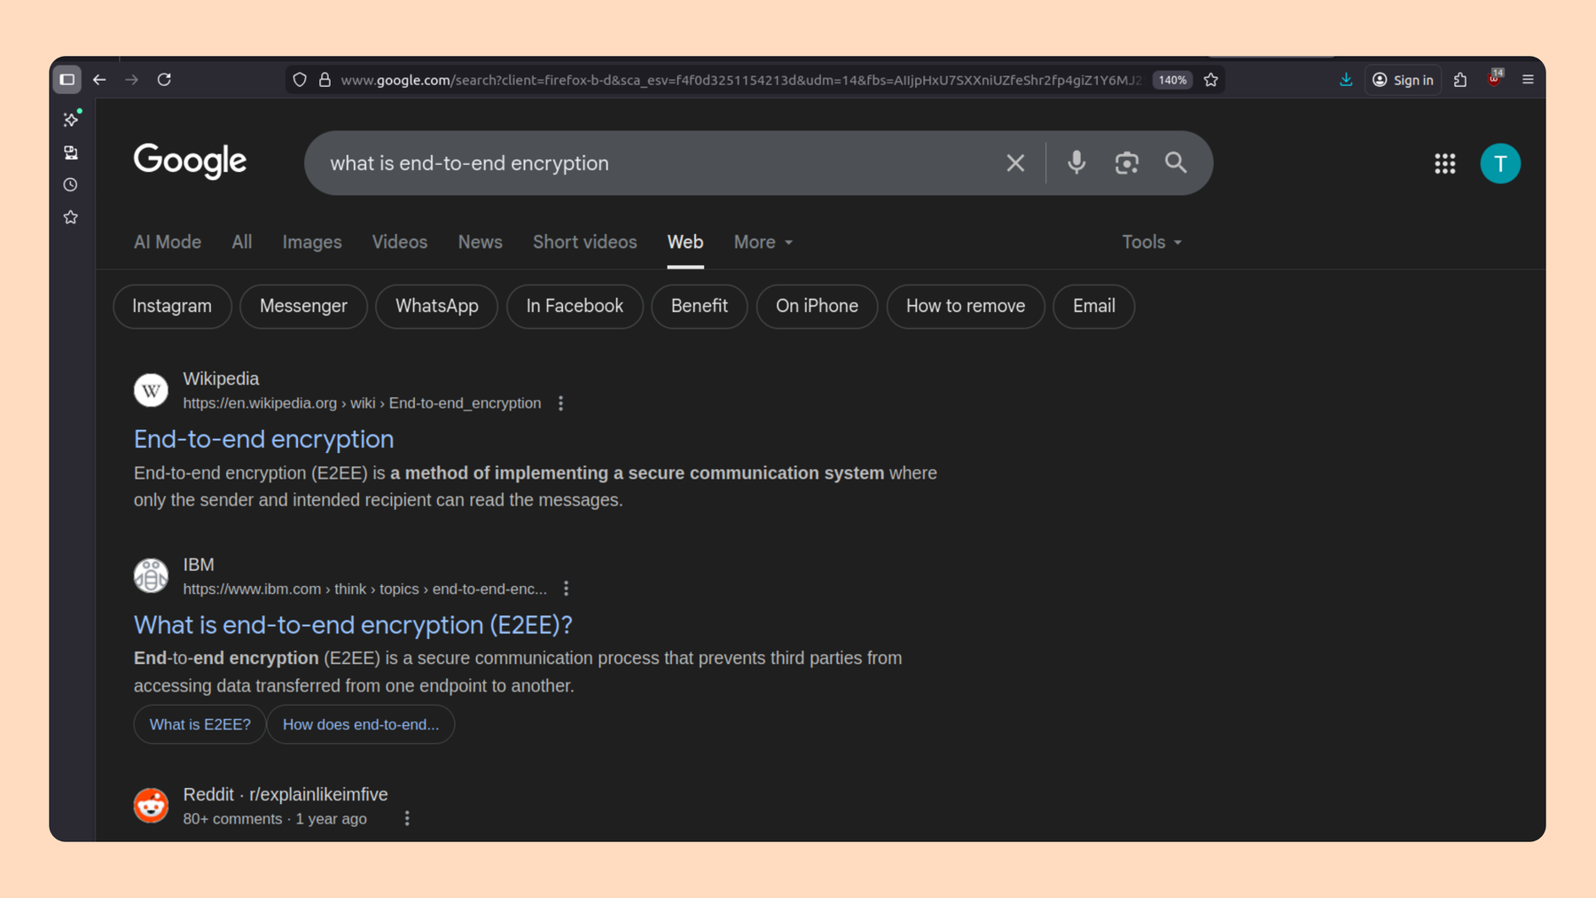
Task: Switch to News tab
Action: pyautogui.click(x=481, y=242)
